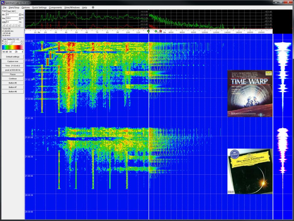This screenshot has width=294, height=221.
Task: Open the View/Windows menu
Action: click(x=72, y=7)
